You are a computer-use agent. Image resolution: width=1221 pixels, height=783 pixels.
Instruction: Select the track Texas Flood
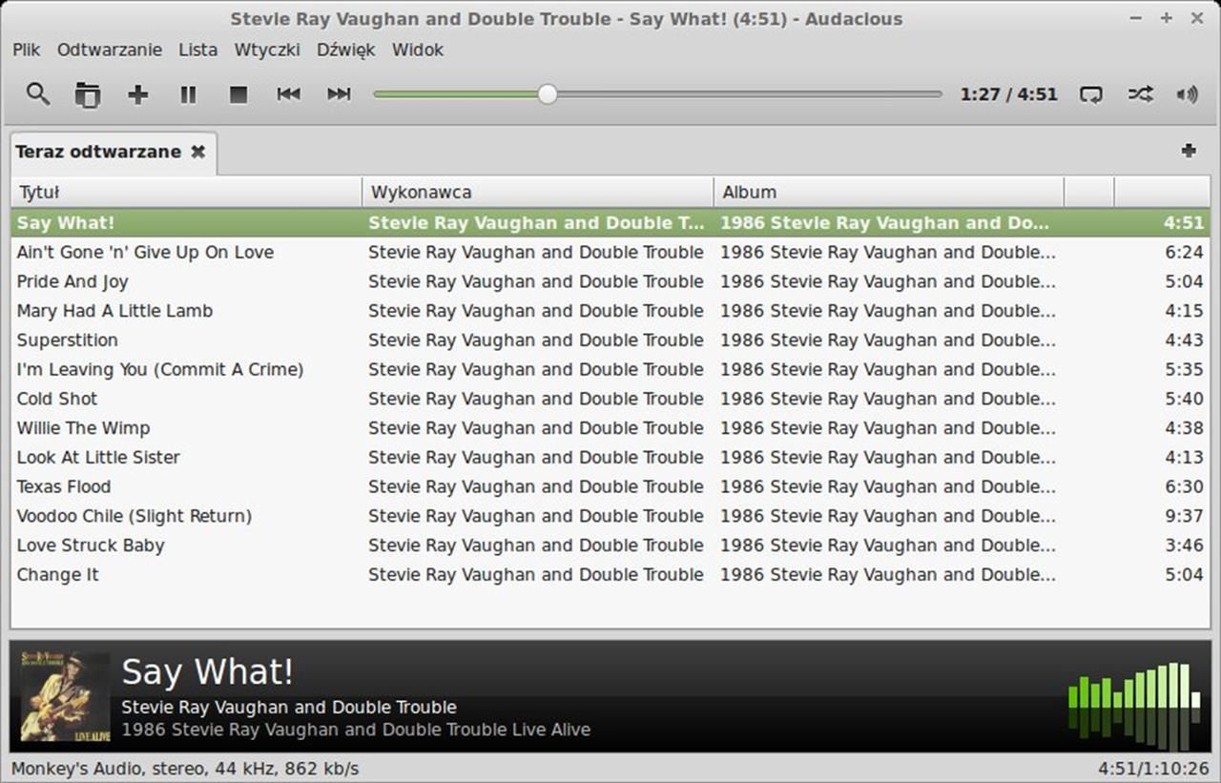click(x=610, y=486)
